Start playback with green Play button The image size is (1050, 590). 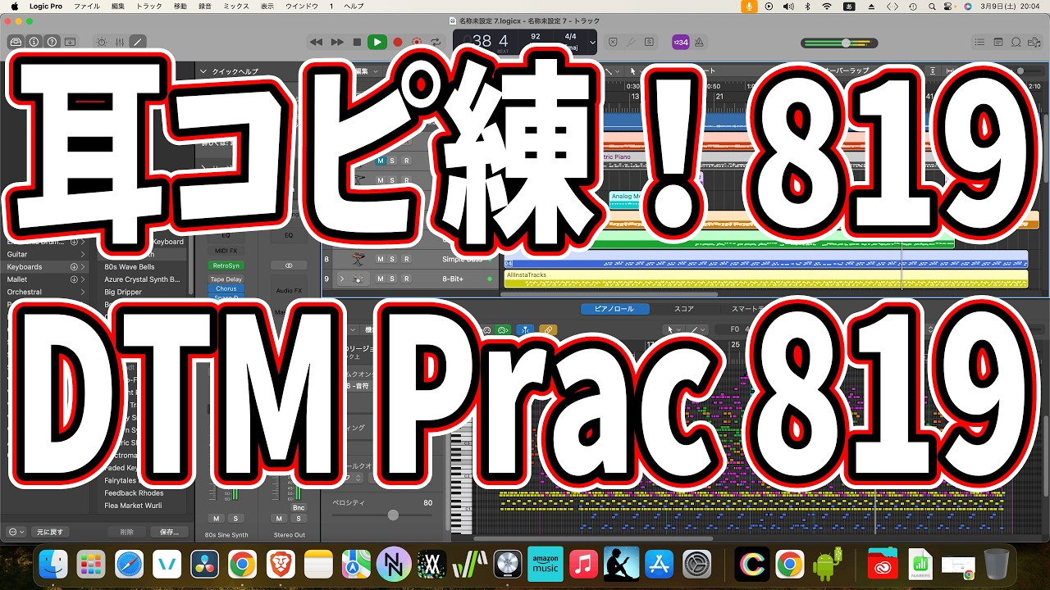pos(377,42)
